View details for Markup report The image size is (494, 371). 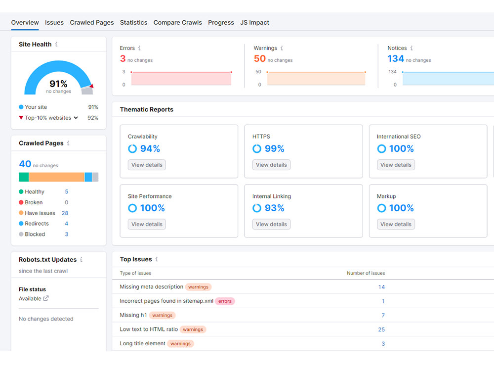pos(396,224)
